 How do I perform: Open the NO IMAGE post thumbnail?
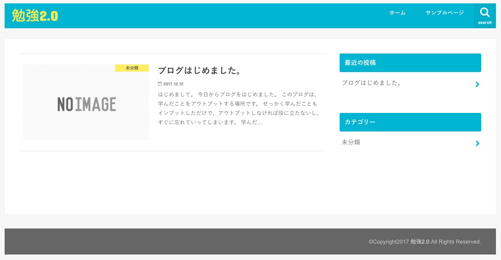click(86, 102)
